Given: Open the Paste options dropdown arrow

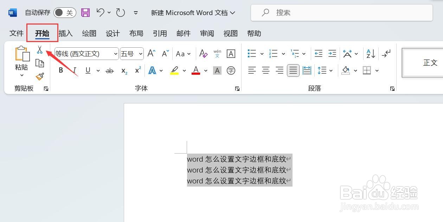Looking at the screenshot, I should [x=21, y=75].
